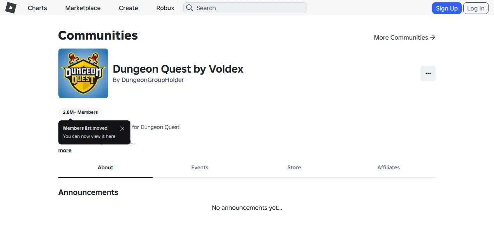Select the About tab
This screenshot has width=494, height=240.
coord(105,167)
